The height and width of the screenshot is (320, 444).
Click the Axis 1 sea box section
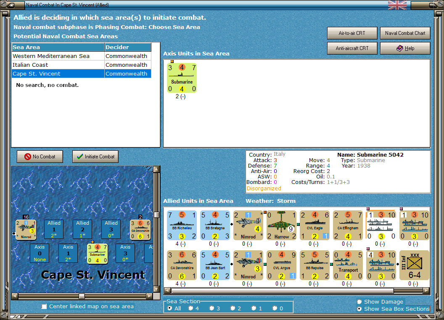pyautogui.click(x=68, y=253)
